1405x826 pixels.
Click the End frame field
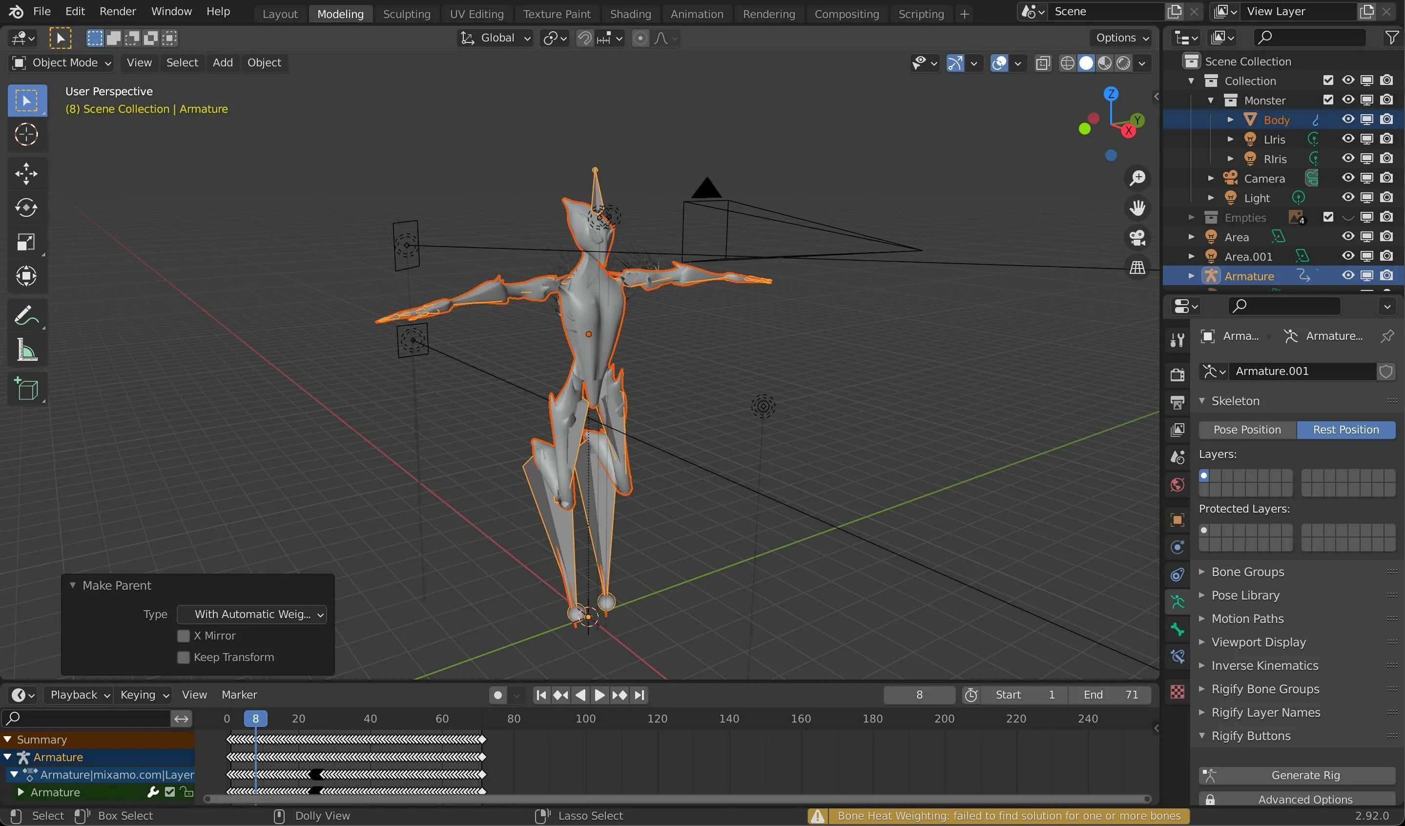pos(1110,695)
